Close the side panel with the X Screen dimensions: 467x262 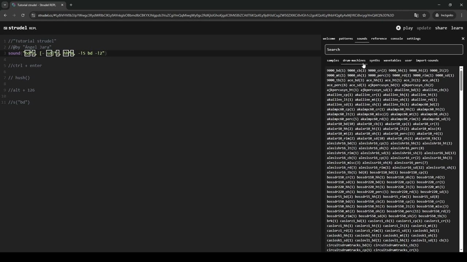463,39
